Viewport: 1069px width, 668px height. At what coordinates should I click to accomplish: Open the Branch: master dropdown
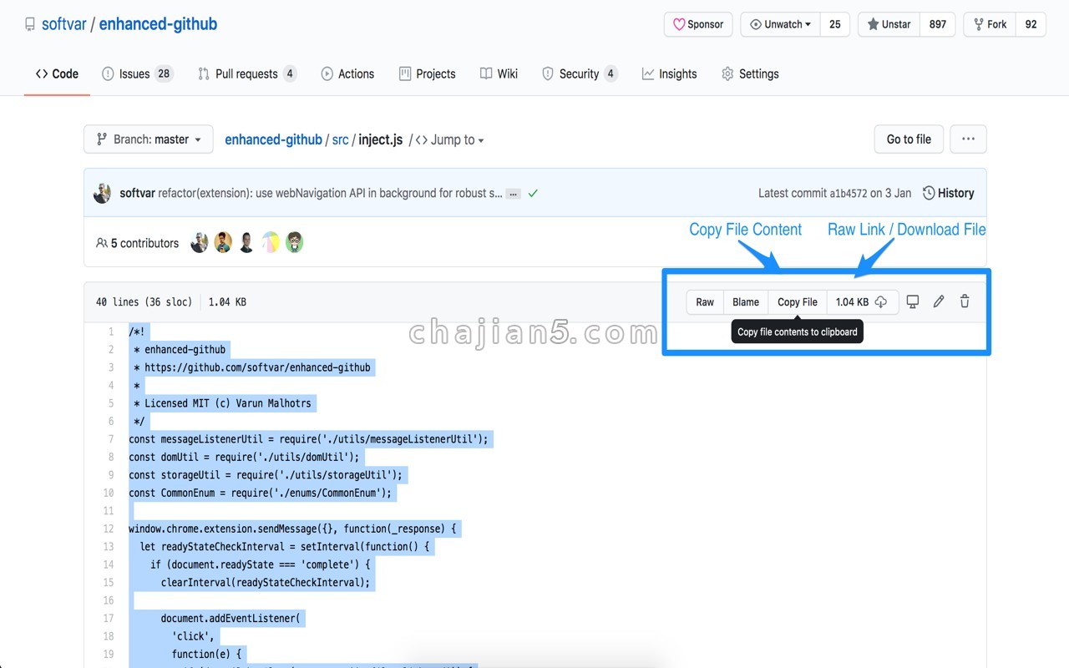point(149,139)
